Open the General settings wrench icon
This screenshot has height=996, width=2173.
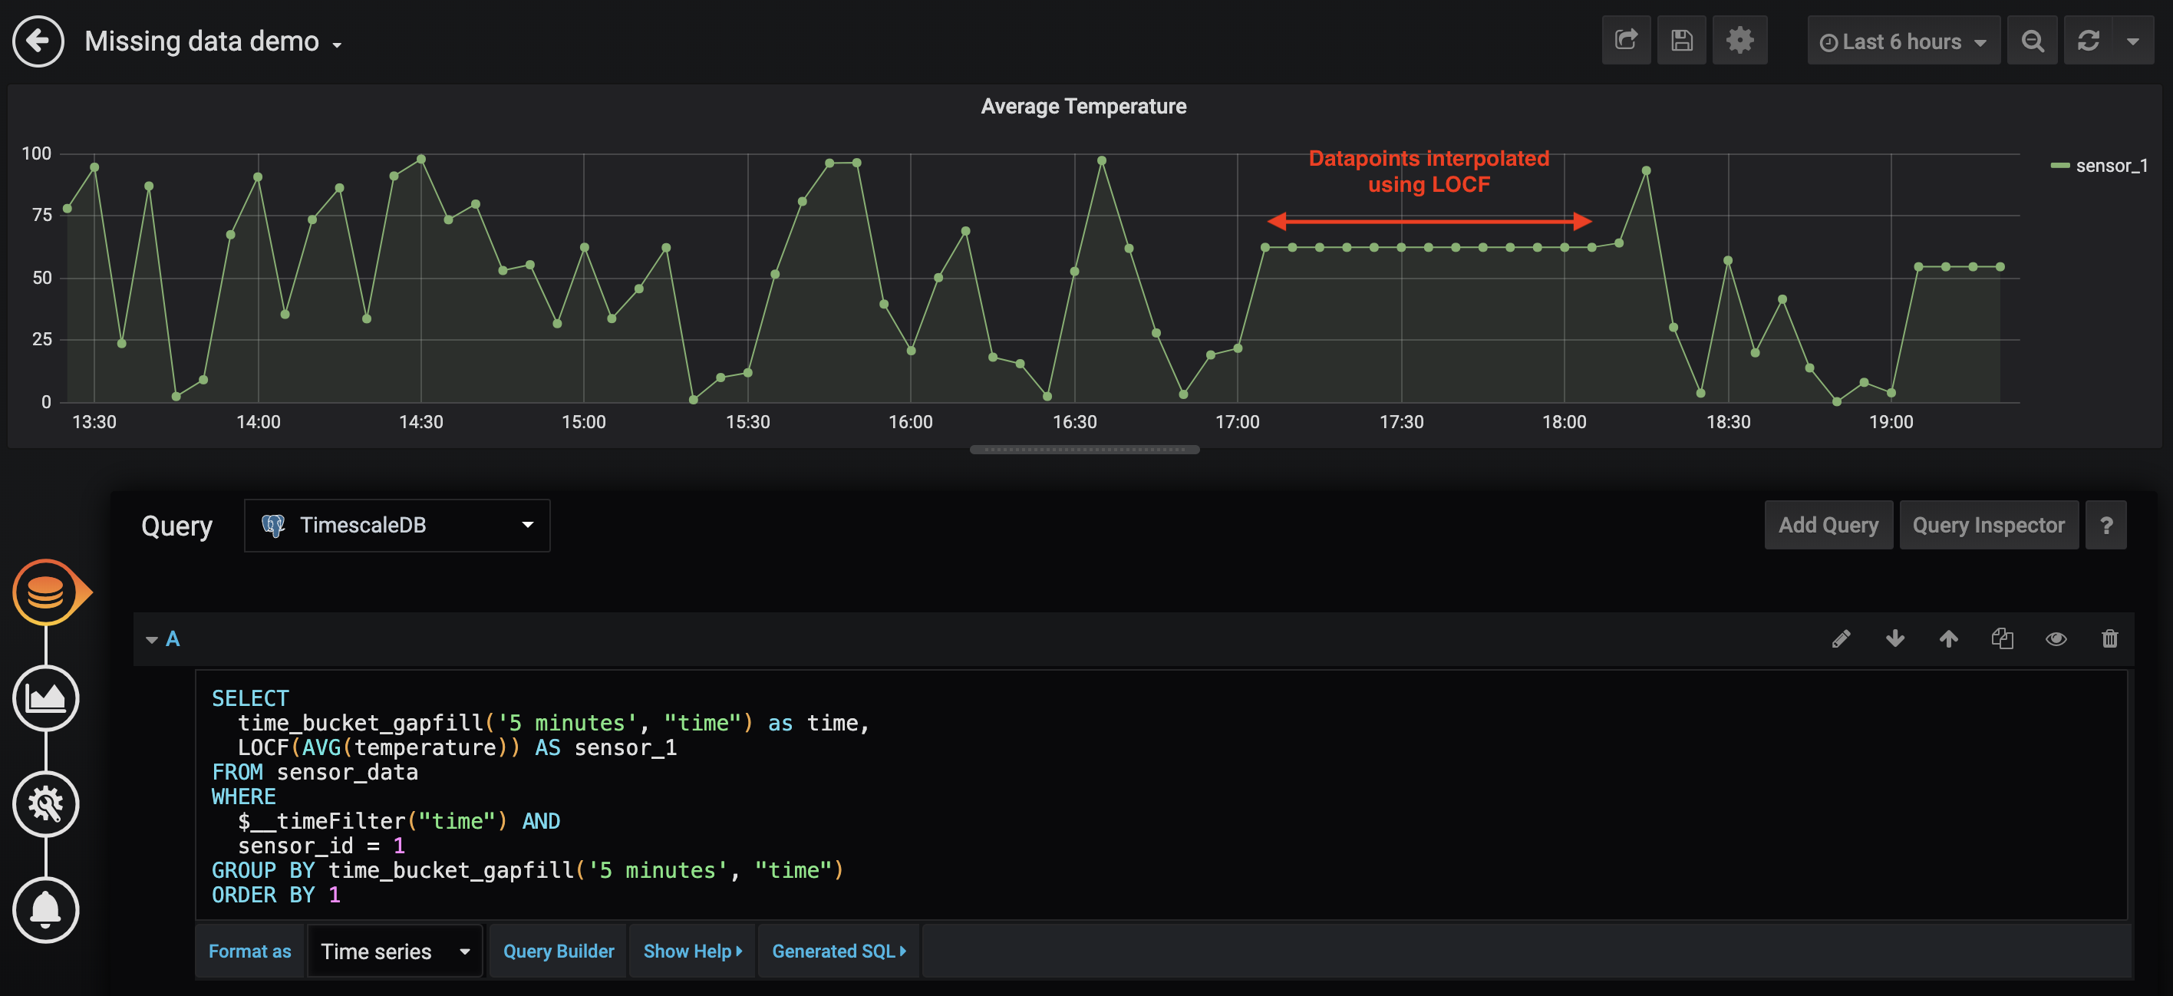[45, 803]
